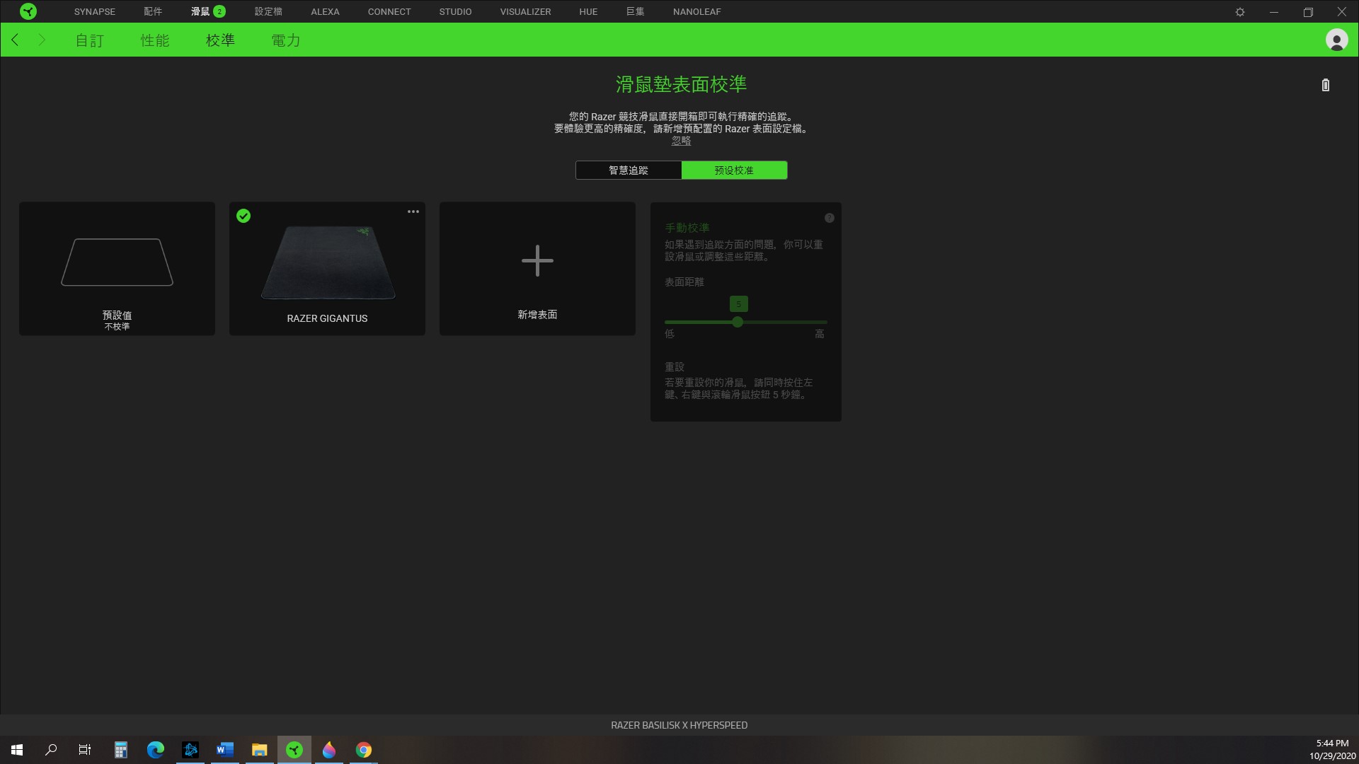The height and width of the screenshot is (764, 1359).
Task: Click the 重設 reset heading
Action: point(675,366)
